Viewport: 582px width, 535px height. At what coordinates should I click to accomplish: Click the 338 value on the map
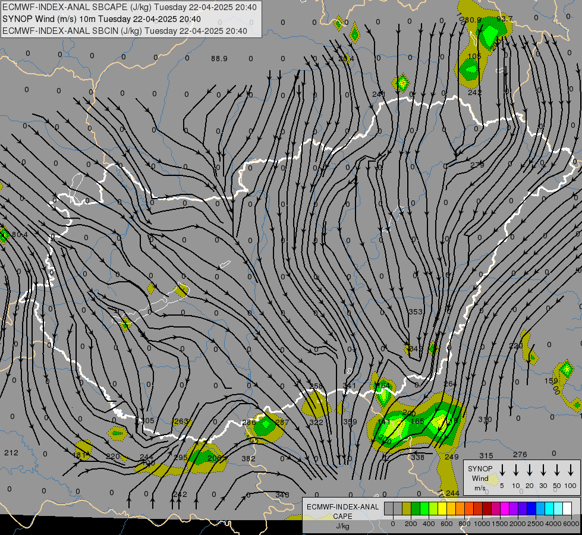417,457
